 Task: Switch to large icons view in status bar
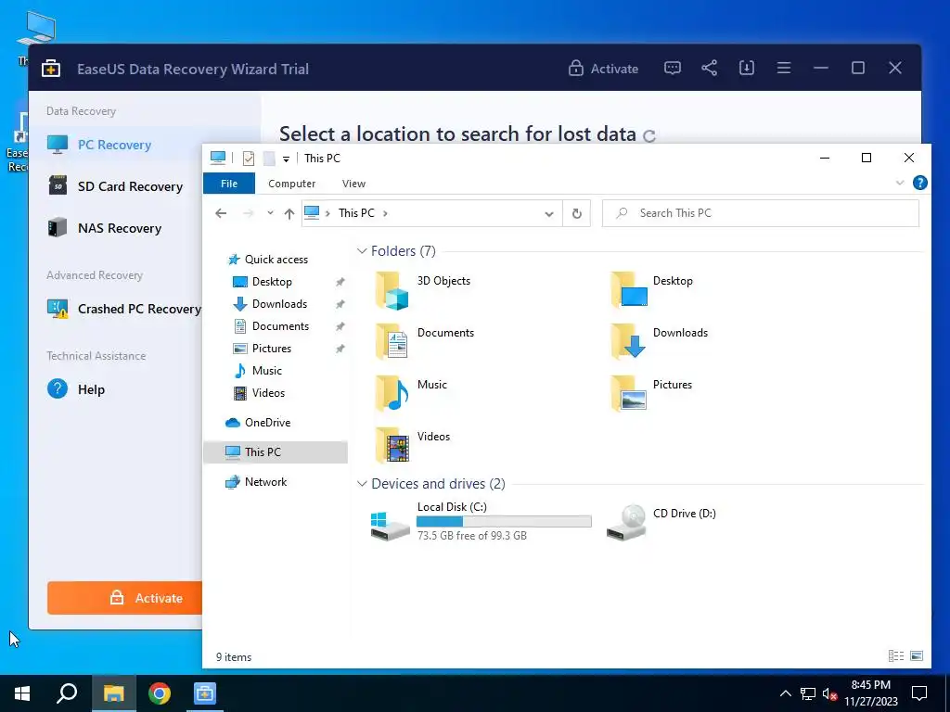tap(917, 656)
